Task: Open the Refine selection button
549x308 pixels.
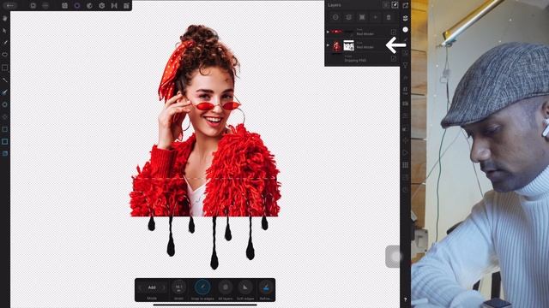Action: (x=266, y=287)
